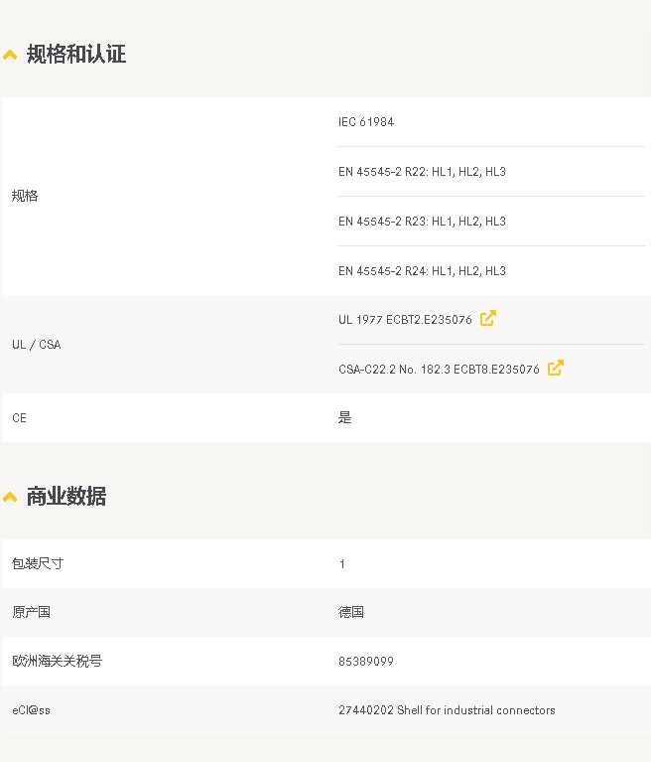Image resolution: width=651 pixels, height=762 pixels.
Task: Select customs tariff number 85389099
Action: pos(366,662)
